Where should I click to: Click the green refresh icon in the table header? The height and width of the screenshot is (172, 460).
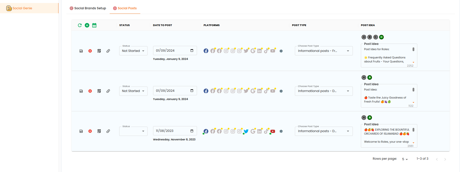click(80, 25)
